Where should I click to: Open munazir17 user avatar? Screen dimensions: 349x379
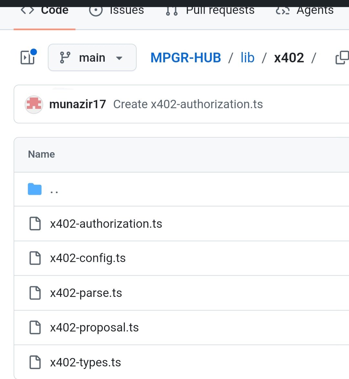pos(34,104)
